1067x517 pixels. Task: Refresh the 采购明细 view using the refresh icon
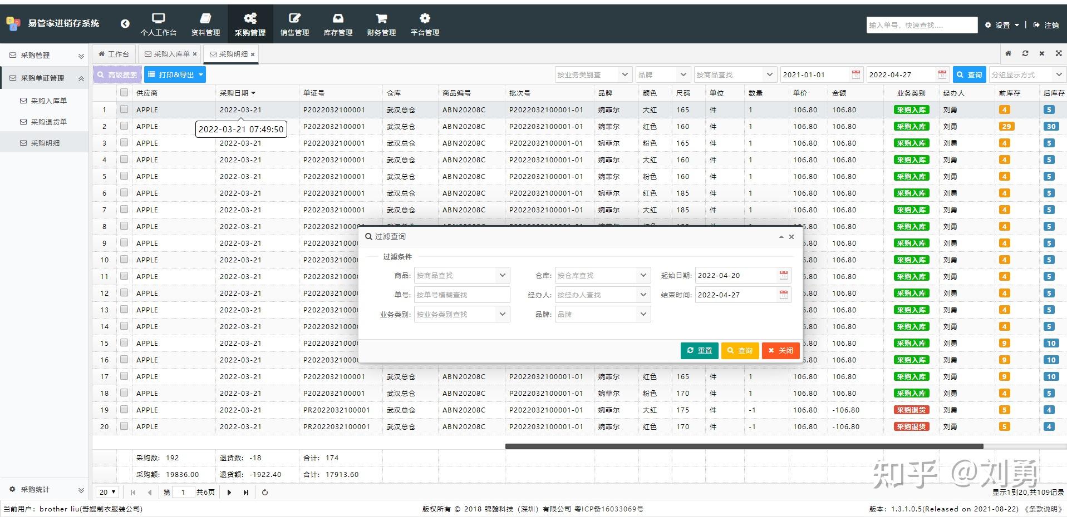click(1025, 53)
